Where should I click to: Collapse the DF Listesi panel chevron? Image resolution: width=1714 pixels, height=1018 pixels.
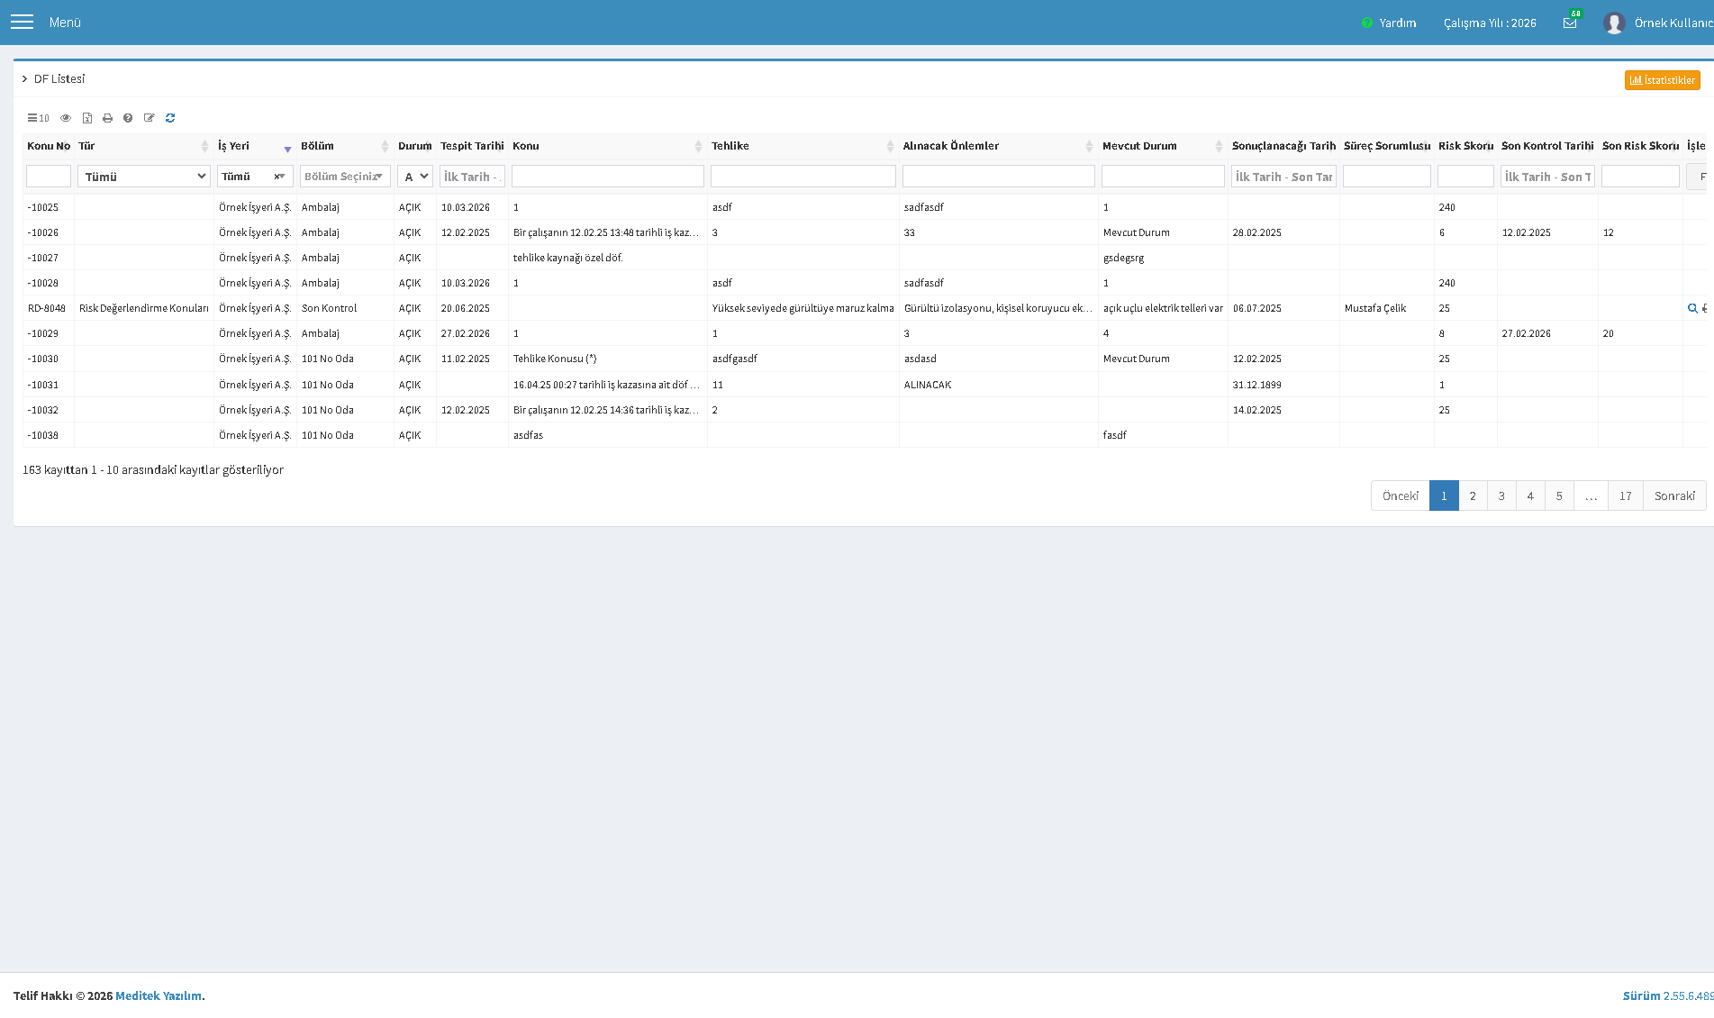(x=24, y=79)
